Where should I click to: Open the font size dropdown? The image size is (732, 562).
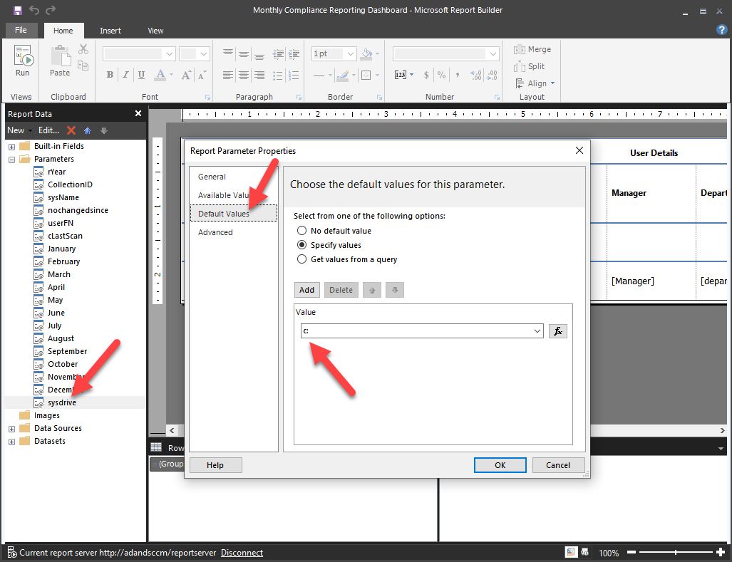pyautogui.click(x=204, y=54)
